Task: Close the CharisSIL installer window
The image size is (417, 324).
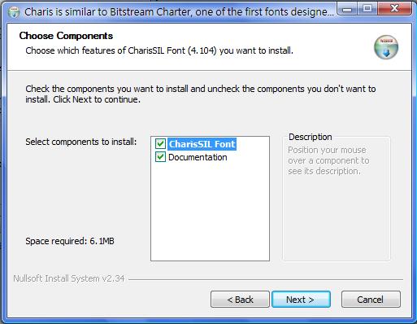Action: pos(394,9)
